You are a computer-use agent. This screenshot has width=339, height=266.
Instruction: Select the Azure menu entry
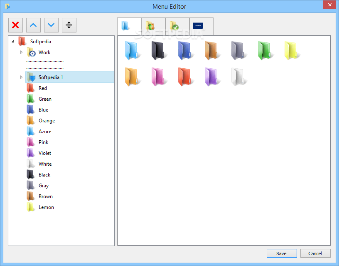tap(45, 132)
